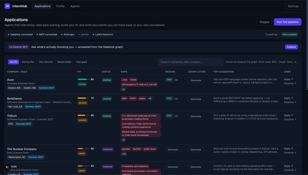Click the Axon fit score bar
This screenshot has height=175, width=308.
click(83, 79)
